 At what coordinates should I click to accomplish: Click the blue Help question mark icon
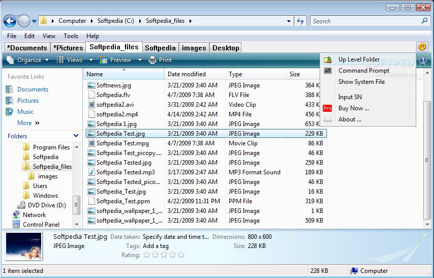[x=423, y=60]
